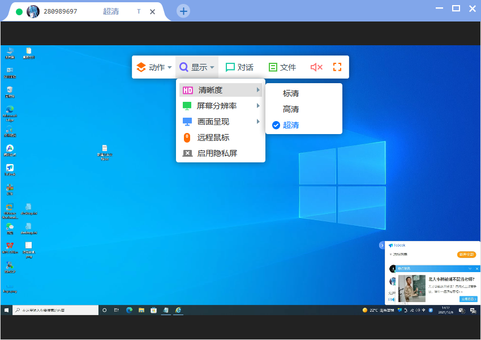Screen dimensions: 481x340
Task: Open Edge from remote taskbar
Action: pyautogui.click(x=129, y=310)
